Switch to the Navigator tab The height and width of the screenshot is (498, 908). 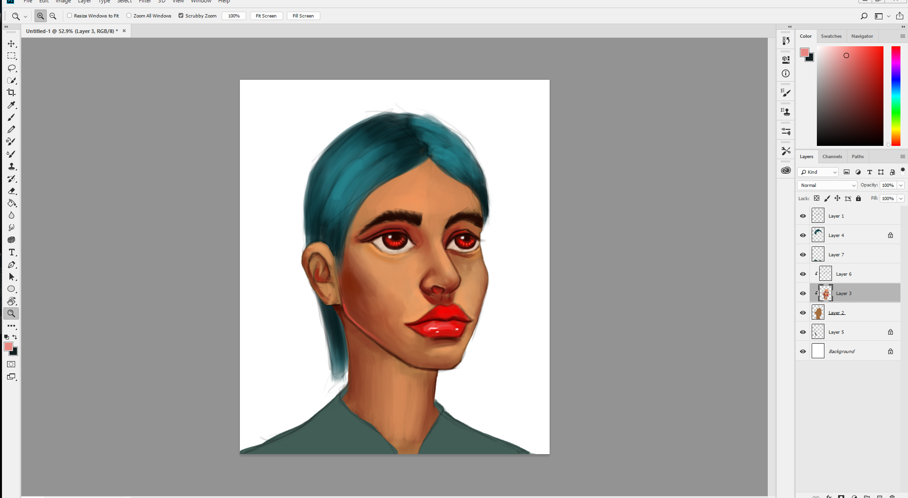[x=862, y=36]
